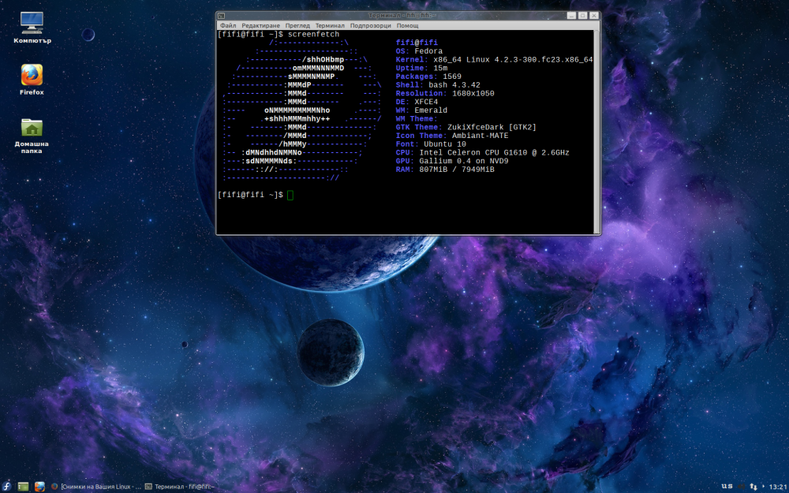Viewport: 789px width, 493px height.
Task: Open the Подпрозорци menu
Action: pos(370,26)
